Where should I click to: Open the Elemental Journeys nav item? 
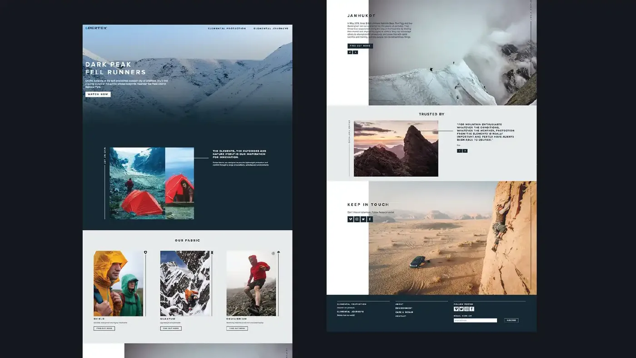(x=271, y=29)
